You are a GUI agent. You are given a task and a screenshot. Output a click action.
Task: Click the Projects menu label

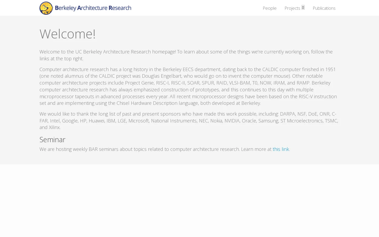292,8
